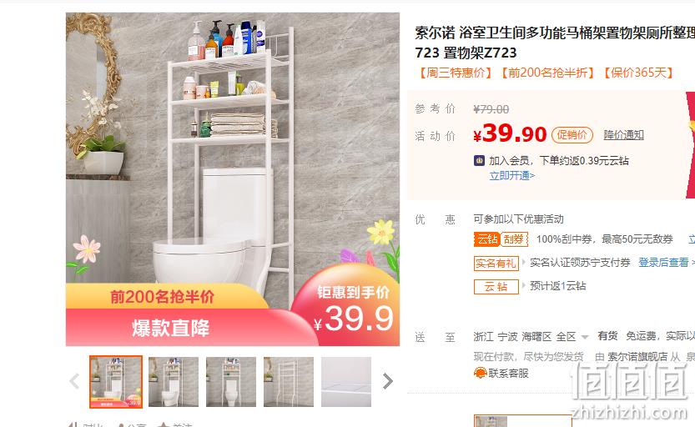Click the main product image

[x=233, y=179]
